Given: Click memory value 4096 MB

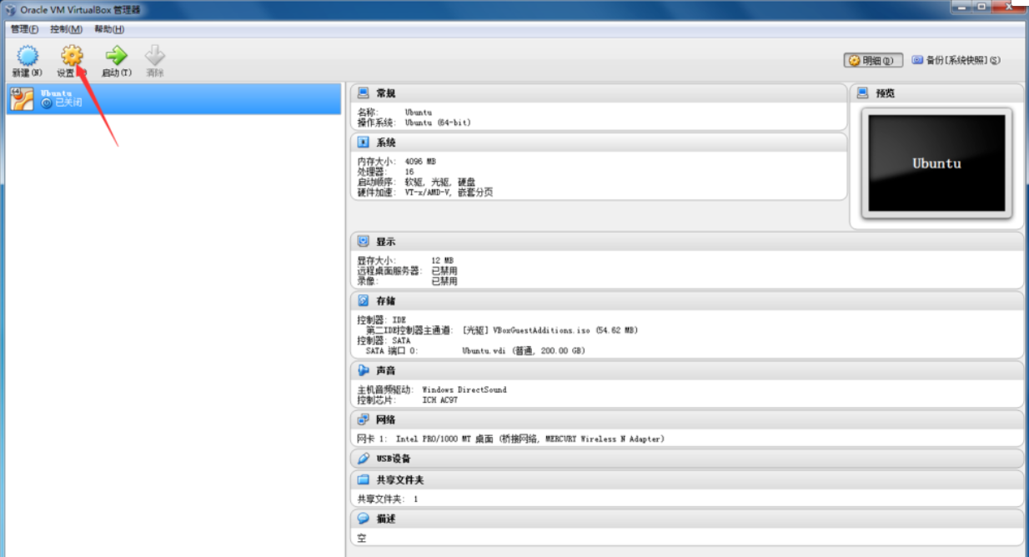Looking at the screenshot, I should pyautogui.click(x=420, y=162).
